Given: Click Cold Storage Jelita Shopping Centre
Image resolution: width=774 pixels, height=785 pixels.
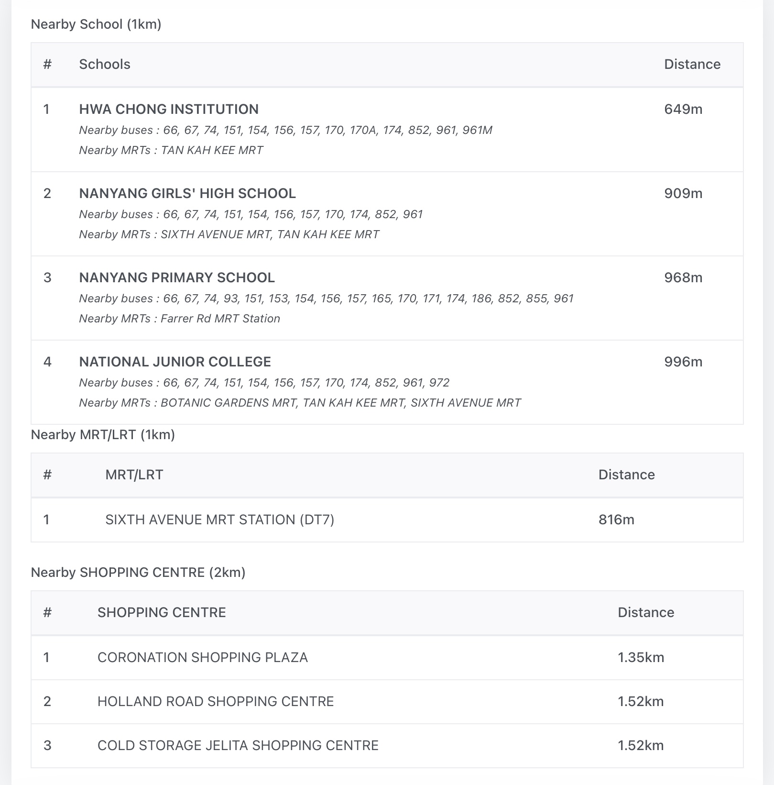Looking at the screenshot, I should [x=238, y=745].
